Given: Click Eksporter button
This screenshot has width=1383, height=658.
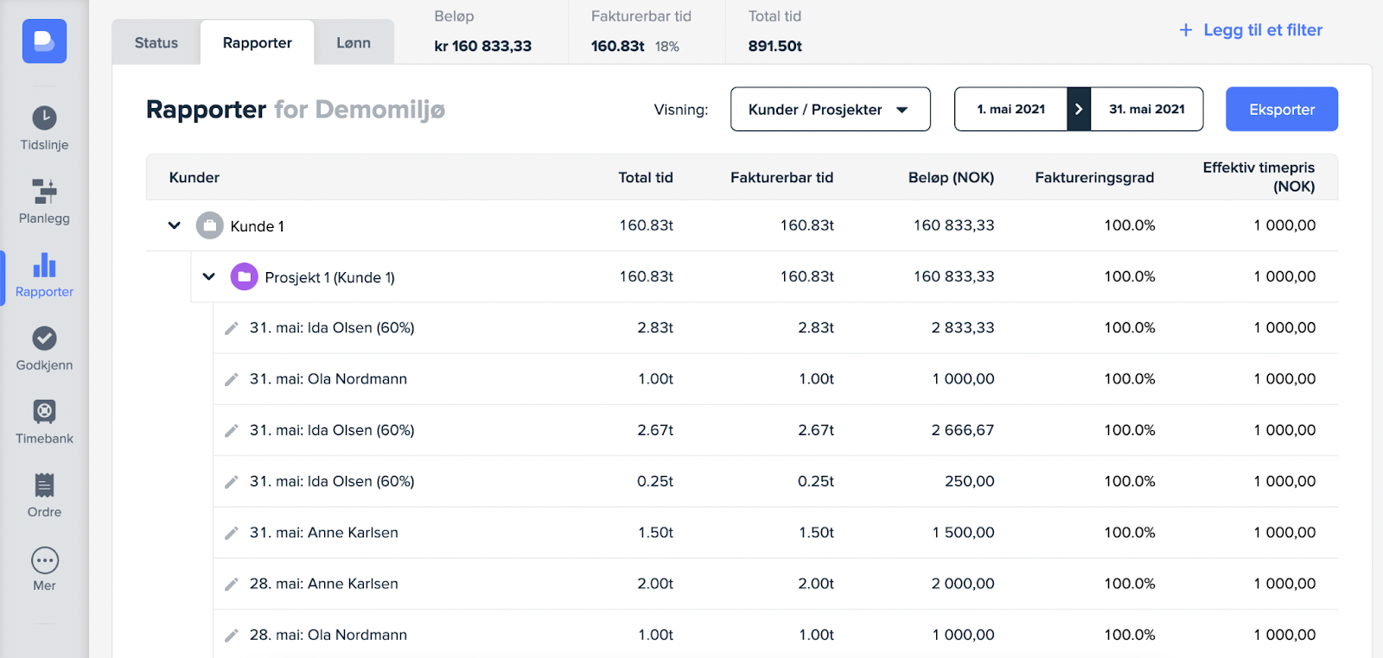Looking at the screenshot, I should (x=1282, y=109).
